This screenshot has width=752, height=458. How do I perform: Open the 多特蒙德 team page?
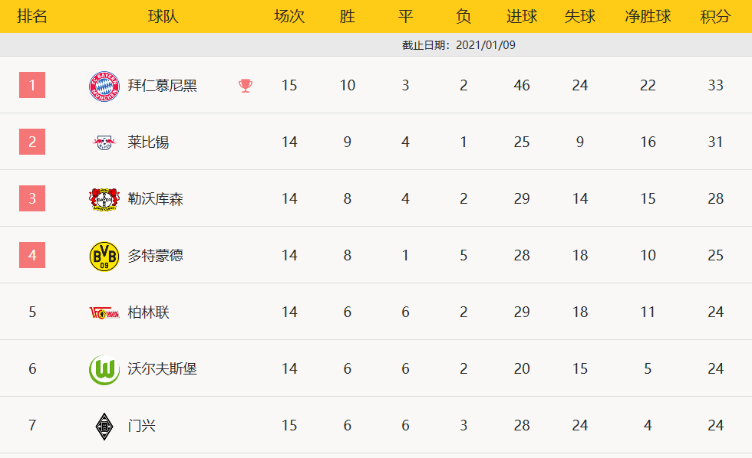[x=155, y=256]
